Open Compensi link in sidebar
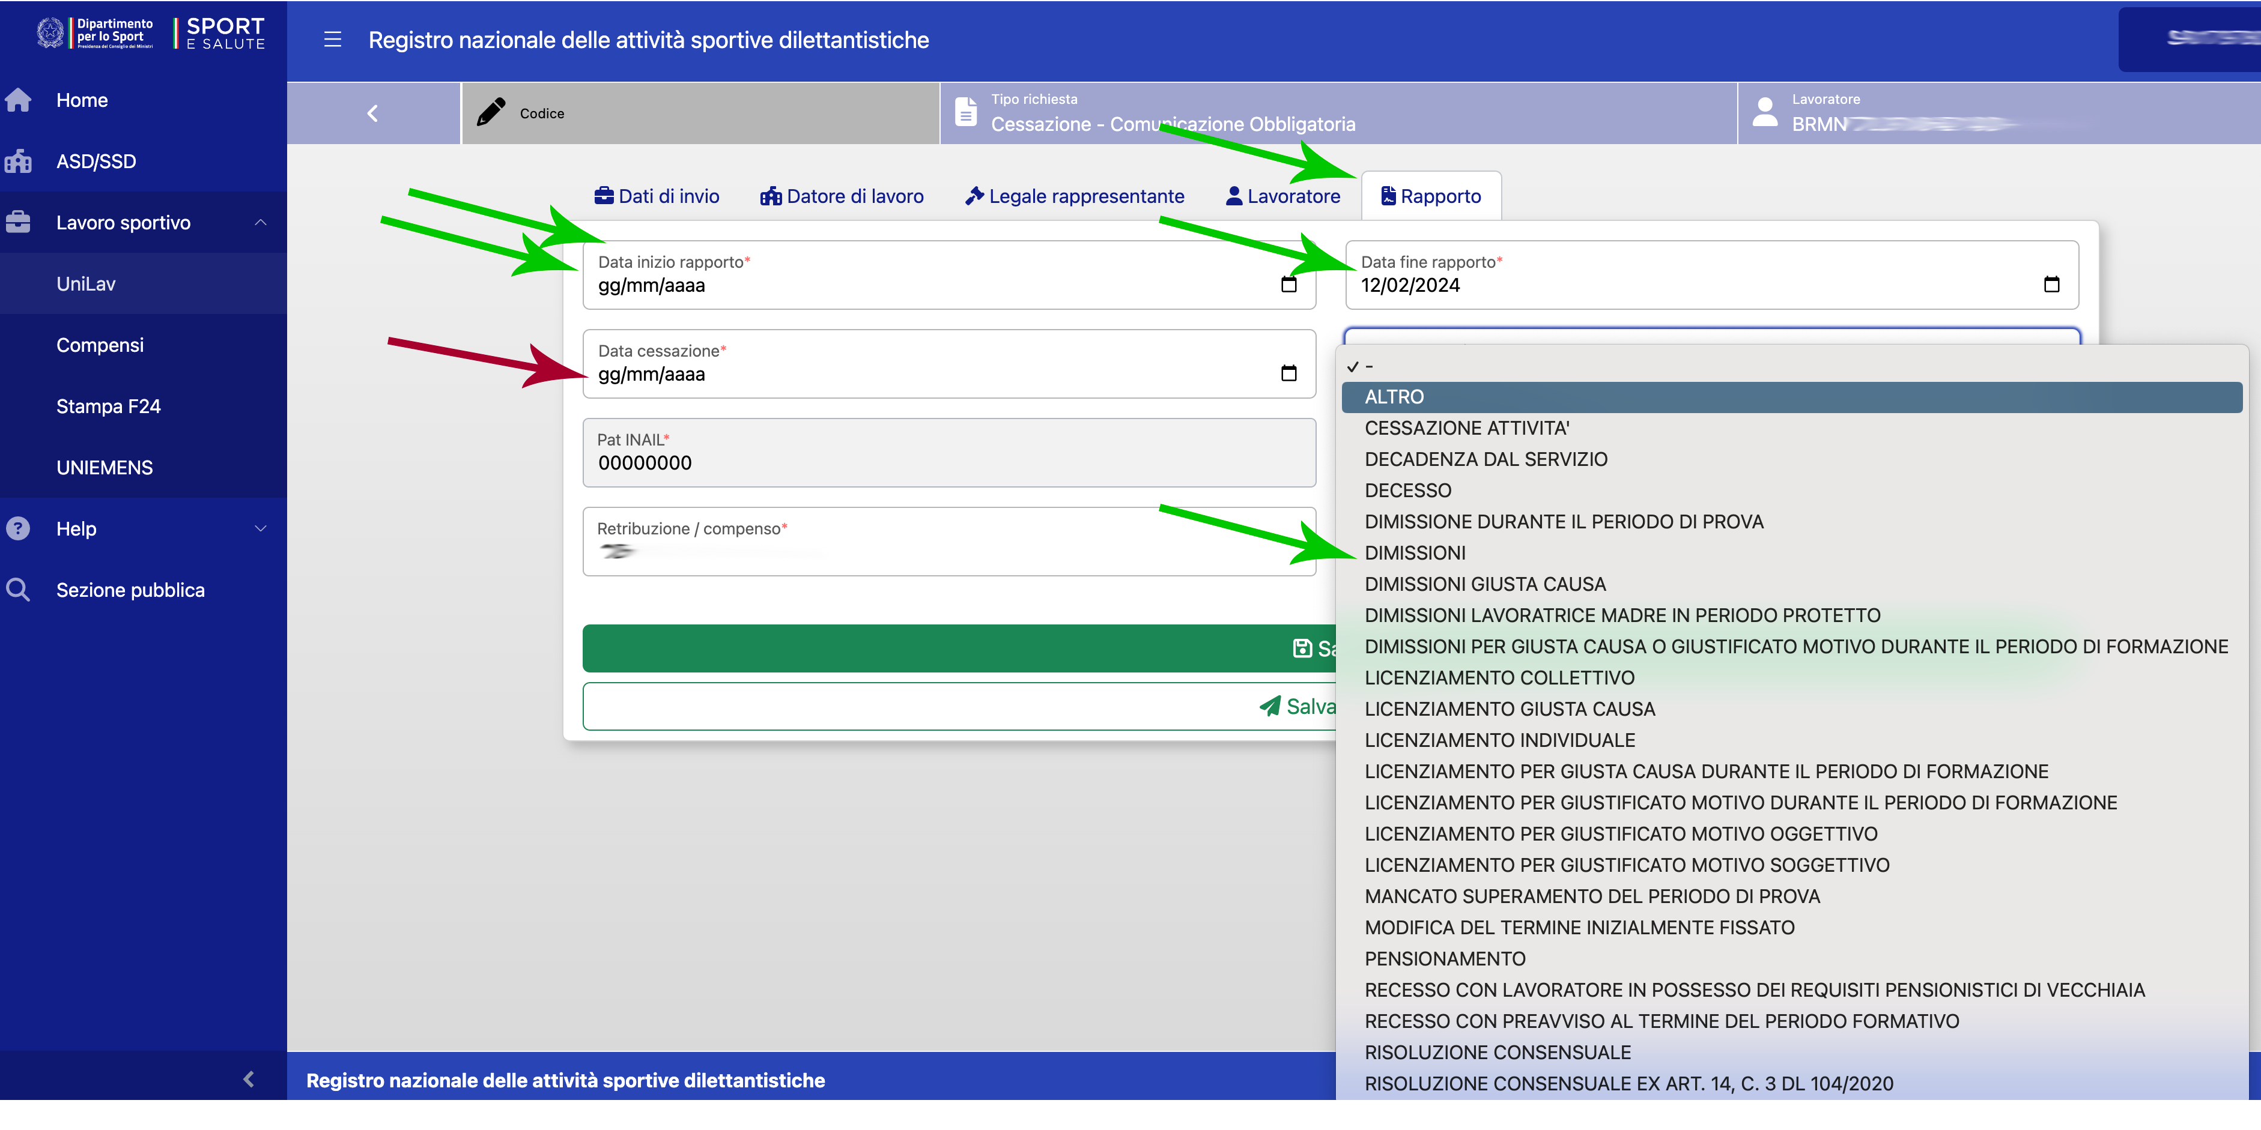The height and width of the screenshot is (1130, 2261). [100, 345]
